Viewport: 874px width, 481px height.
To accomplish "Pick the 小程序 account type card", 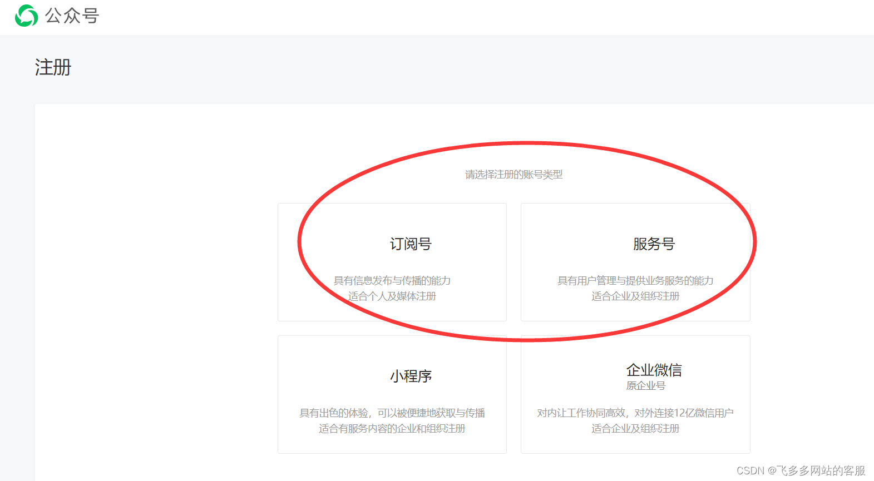I will tap(392, 394).
